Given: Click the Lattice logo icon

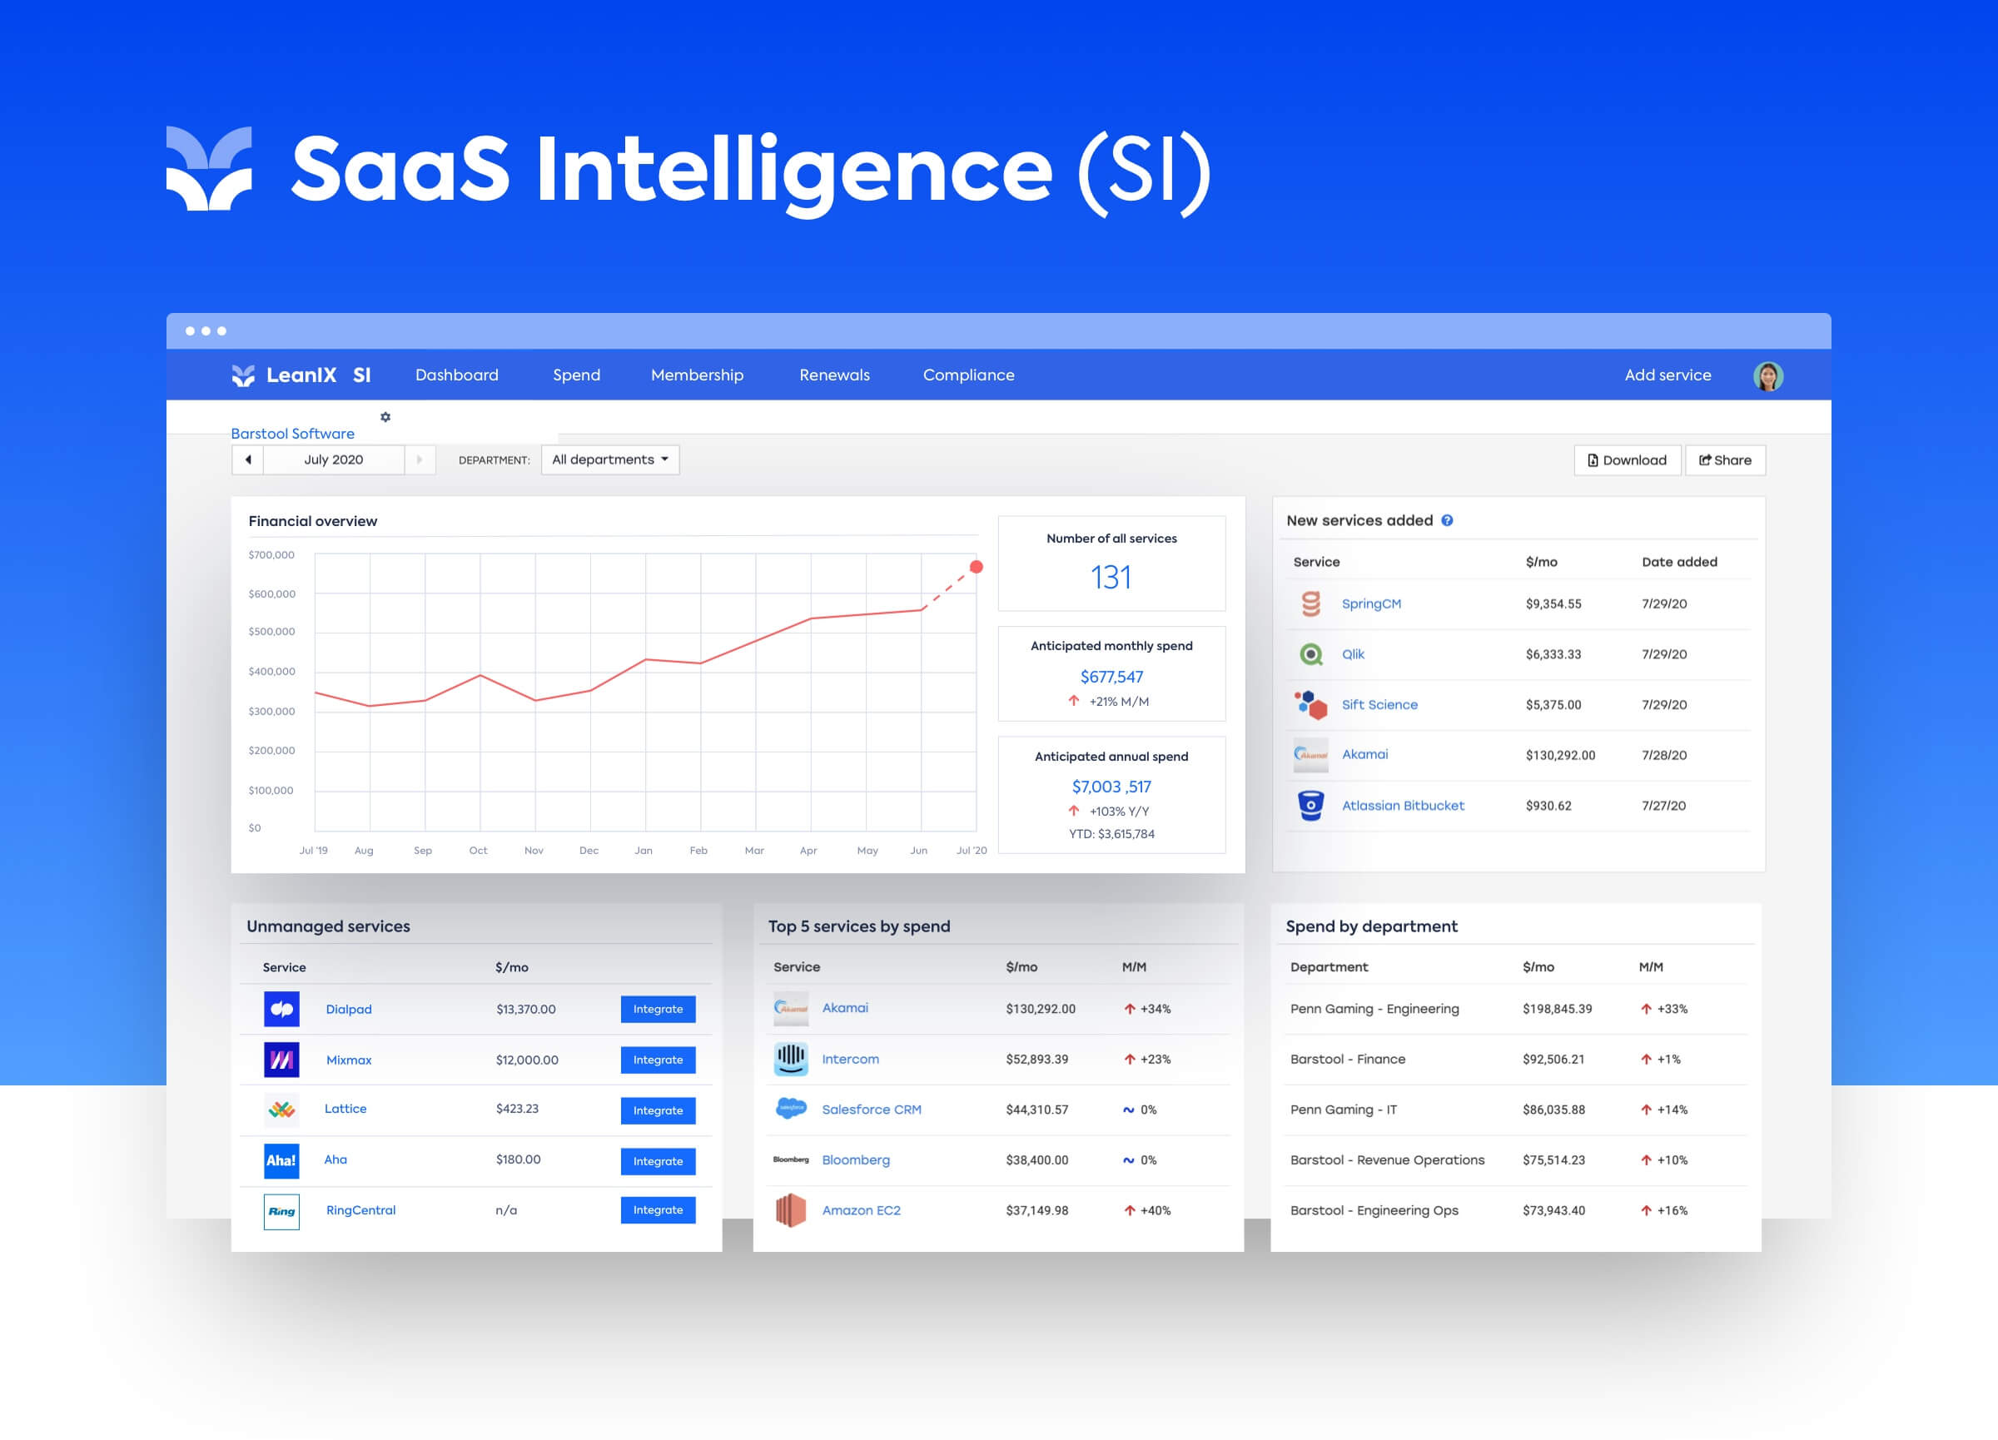Looking at the screenshot, I should tap(282, 1110).
